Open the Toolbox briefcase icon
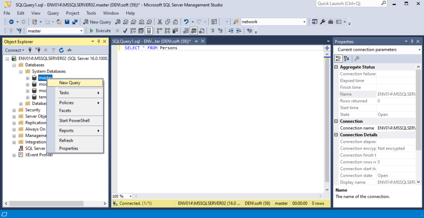 coord(330,22)
